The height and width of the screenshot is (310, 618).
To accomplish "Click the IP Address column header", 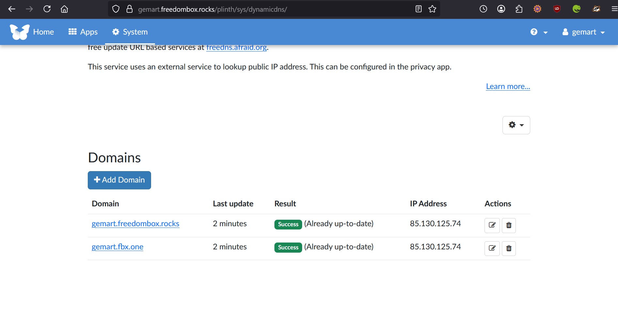I will (x=428, y=204).
